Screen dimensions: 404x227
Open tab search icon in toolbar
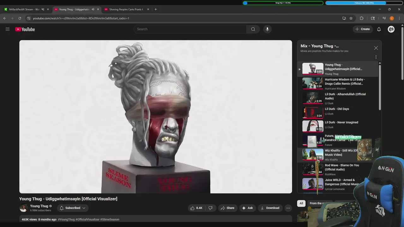[373, 18]
